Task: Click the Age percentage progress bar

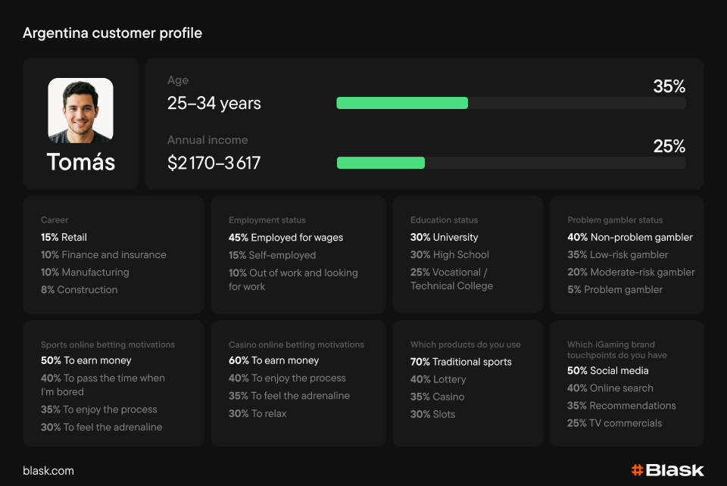Action: pyautogui.click(x=510, y=103)
